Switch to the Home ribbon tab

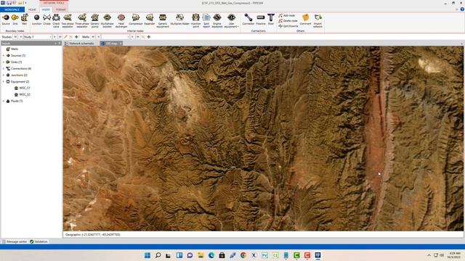[32, 9]
